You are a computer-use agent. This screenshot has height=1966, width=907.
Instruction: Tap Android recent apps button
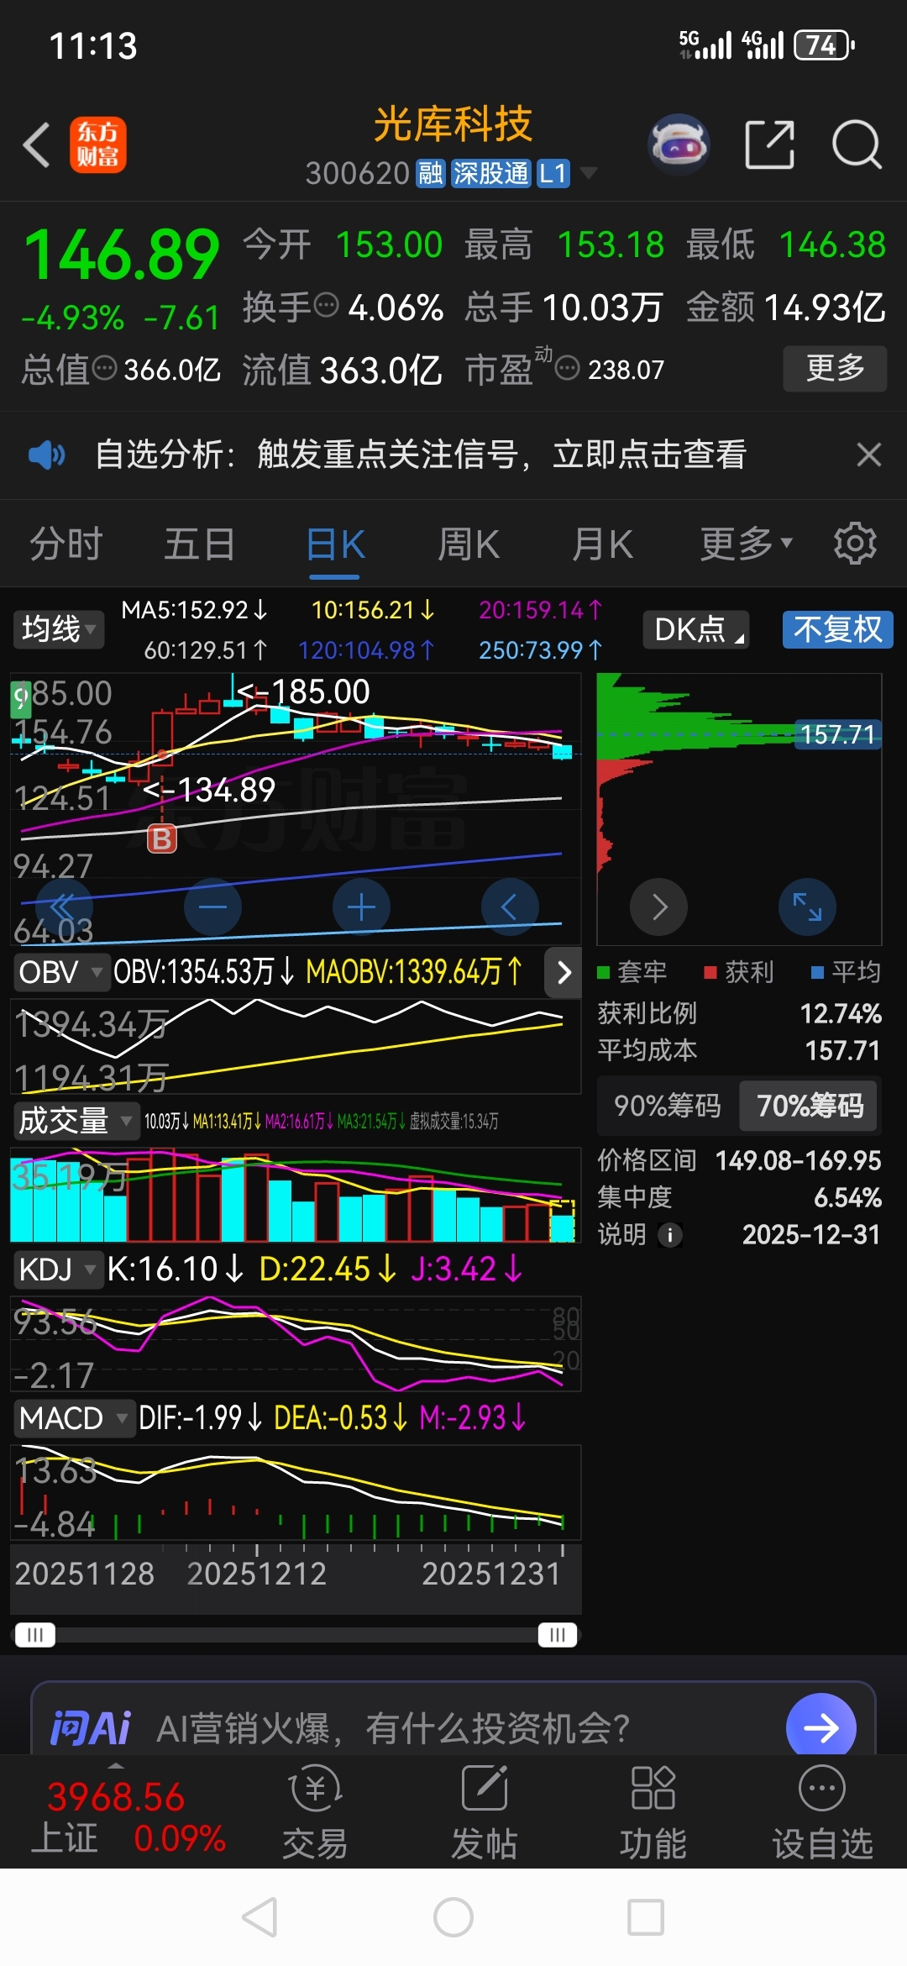tap(646, 1917)
